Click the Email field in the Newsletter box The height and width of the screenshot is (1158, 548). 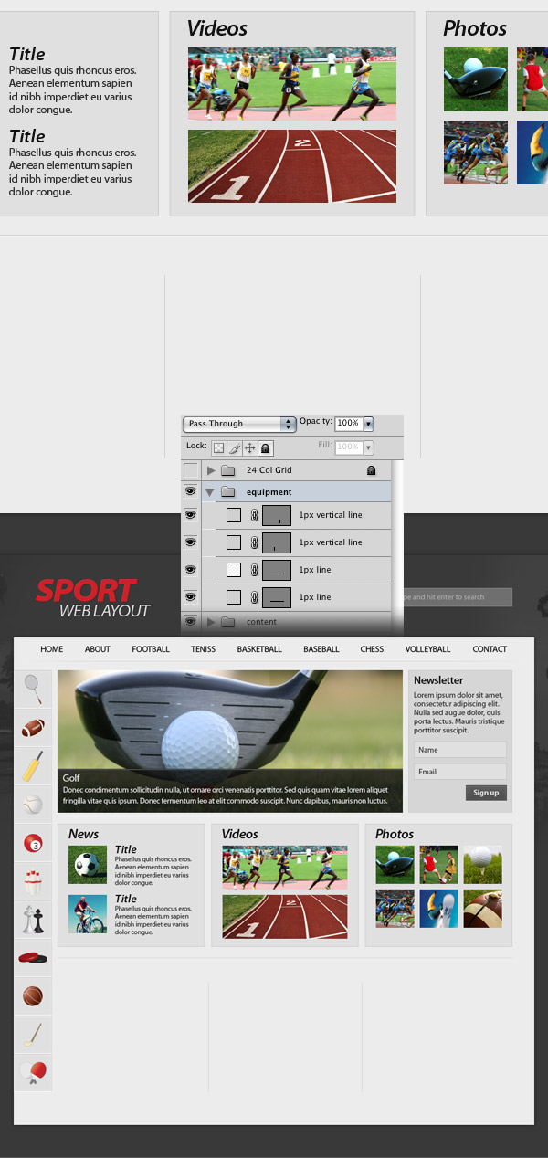coord(460,772)
